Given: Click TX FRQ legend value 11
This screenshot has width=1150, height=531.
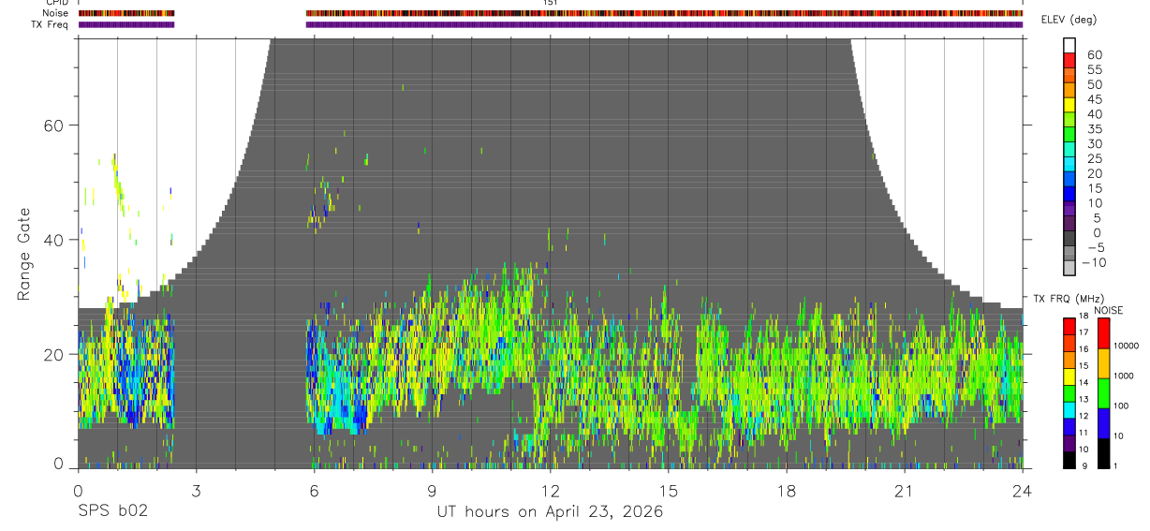Looking at the screenshot, I should point(1084,433).
